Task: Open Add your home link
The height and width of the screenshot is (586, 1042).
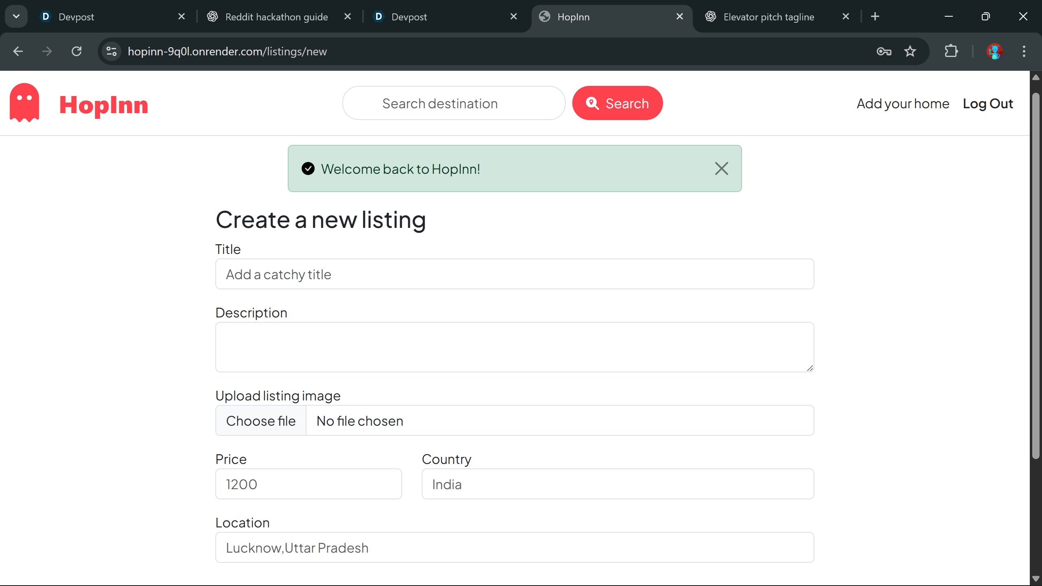Action: 903,104
